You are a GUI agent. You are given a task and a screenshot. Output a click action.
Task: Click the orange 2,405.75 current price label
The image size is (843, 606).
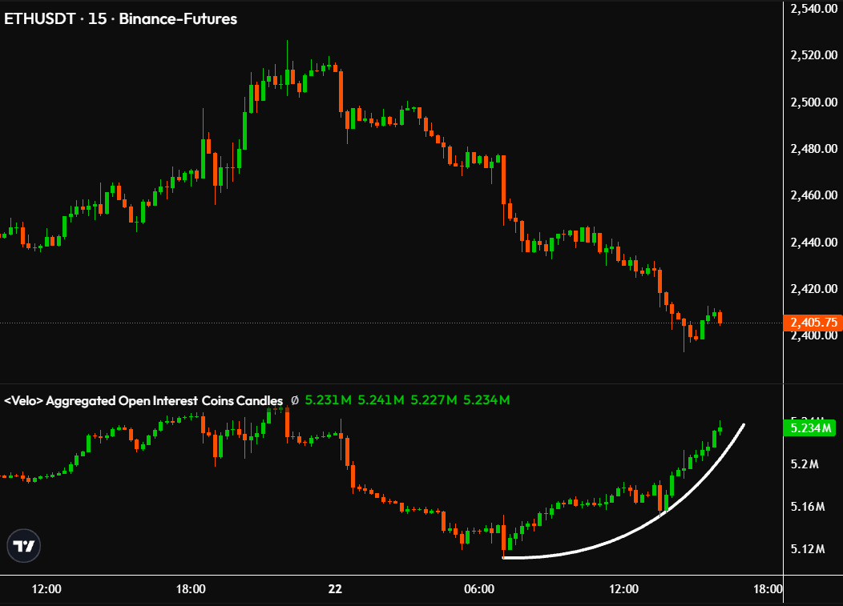click(813, 323)
